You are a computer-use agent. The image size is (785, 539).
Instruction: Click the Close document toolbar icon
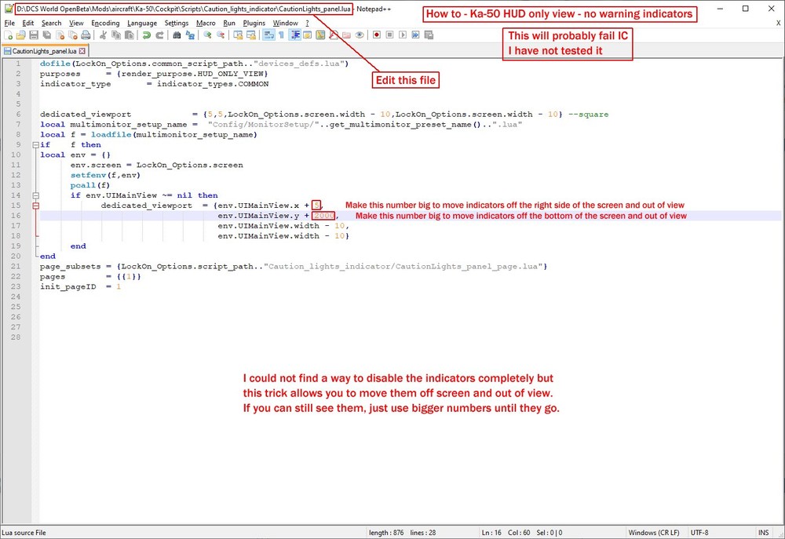point(60,35)
